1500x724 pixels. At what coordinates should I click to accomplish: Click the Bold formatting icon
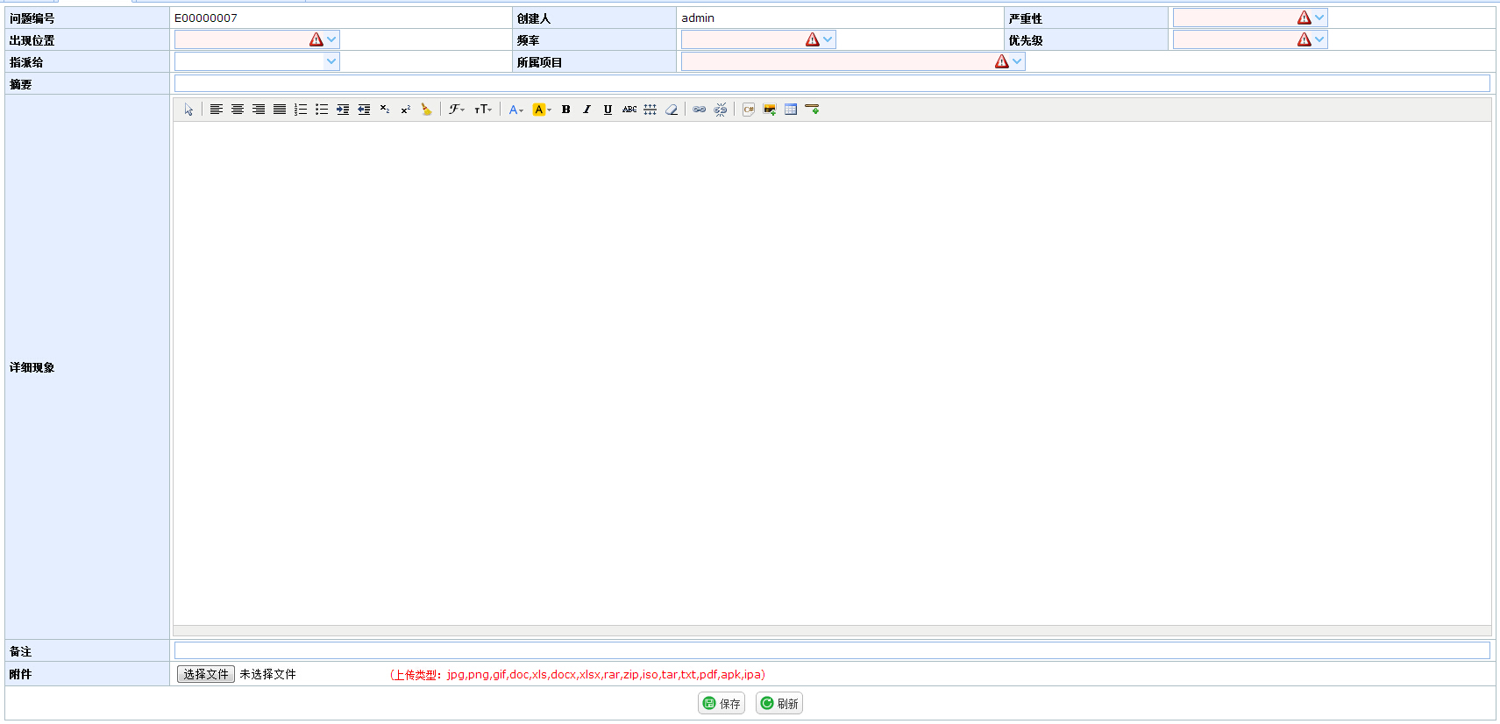point(565,110)
